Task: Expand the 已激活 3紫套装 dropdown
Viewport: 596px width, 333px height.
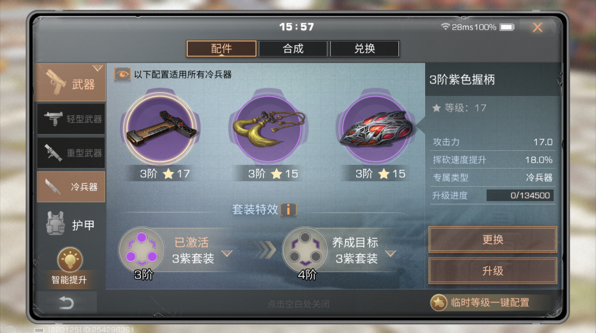Action: click(x=227, y=253)
